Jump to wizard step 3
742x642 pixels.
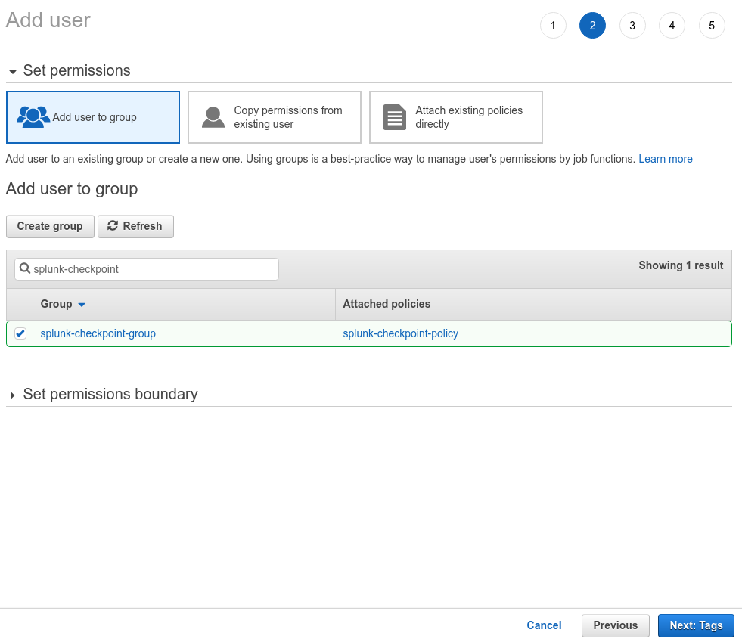(x=632, y=26)
